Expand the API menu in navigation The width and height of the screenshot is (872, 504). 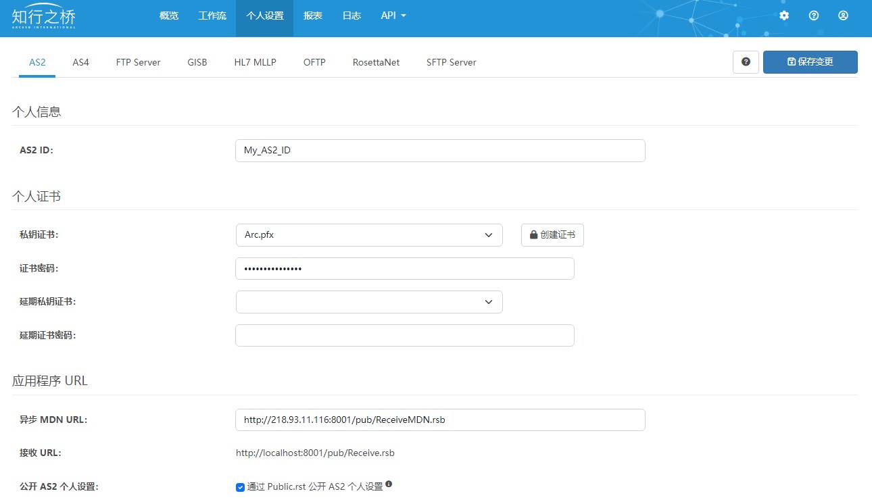click(393, 16)
